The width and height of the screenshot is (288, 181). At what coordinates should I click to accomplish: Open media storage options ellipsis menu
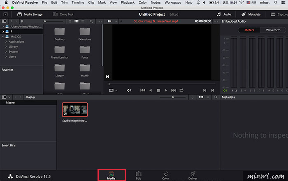pos(100,21)
